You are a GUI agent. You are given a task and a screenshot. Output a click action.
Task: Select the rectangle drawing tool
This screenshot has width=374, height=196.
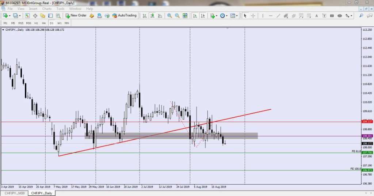click(x=332, y=16)
